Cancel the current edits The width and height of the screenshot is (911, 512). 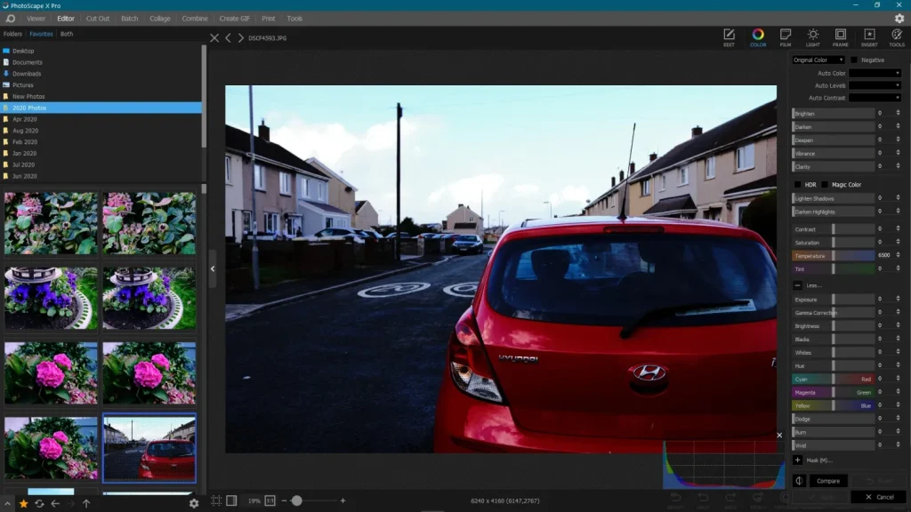pyautogui.click(x=879, y=498)
